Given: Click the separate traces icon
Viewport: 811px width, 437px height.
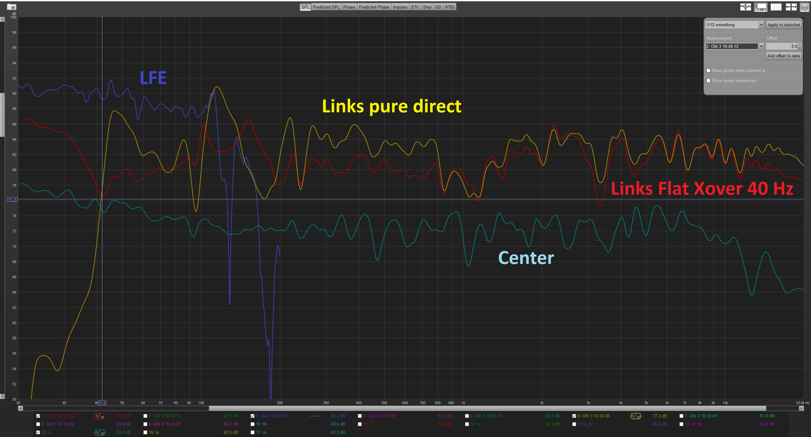Looking at the screenshot, I should click(746, 7).
